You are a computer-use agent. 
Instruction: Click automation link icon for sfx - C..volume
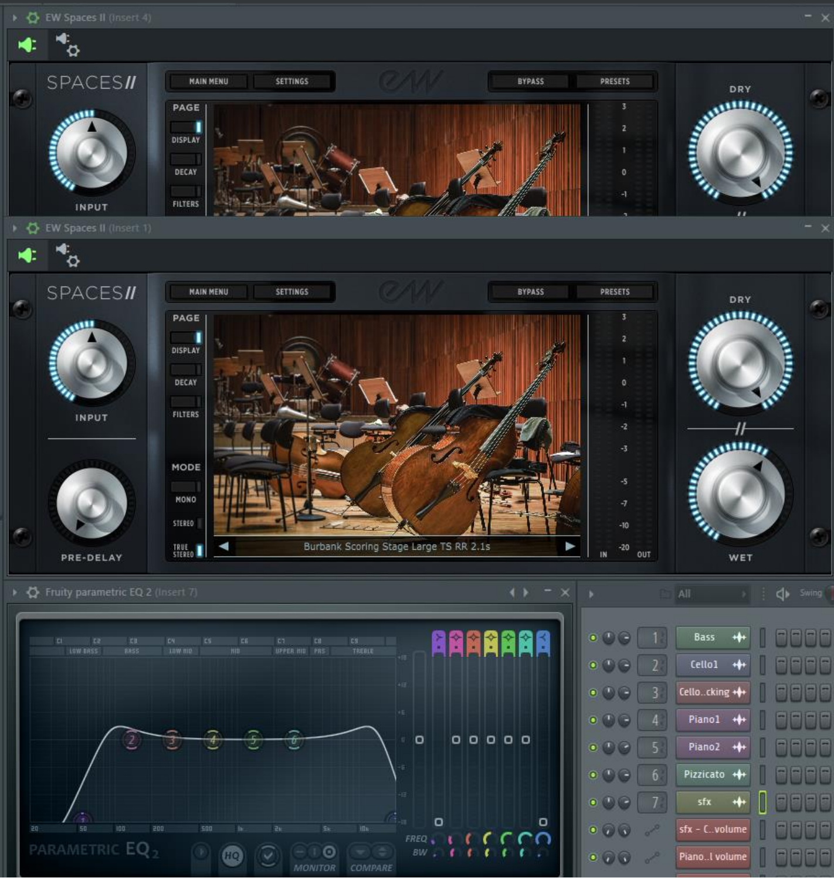click(652, 829)
